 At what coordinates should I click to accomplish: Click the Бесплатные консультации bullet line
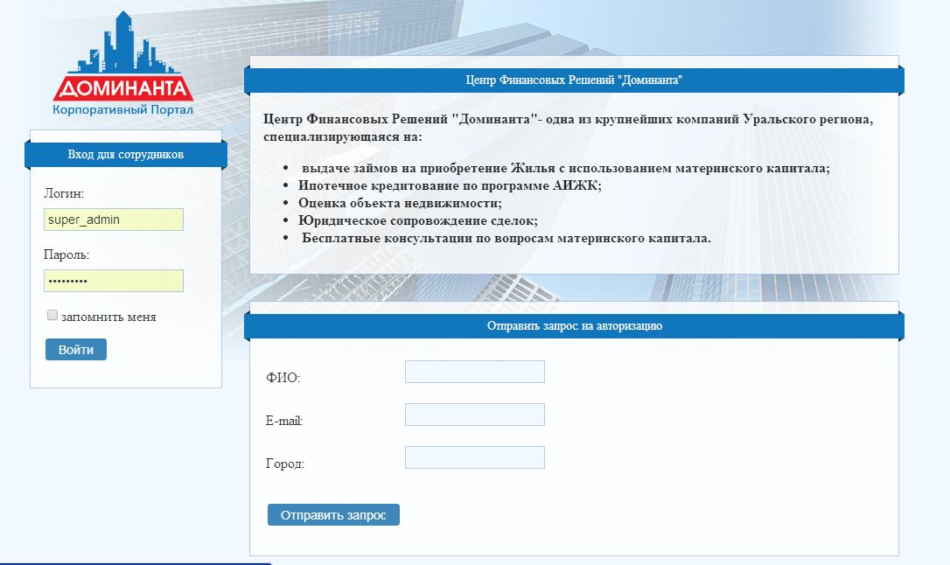tap(506, 239)
